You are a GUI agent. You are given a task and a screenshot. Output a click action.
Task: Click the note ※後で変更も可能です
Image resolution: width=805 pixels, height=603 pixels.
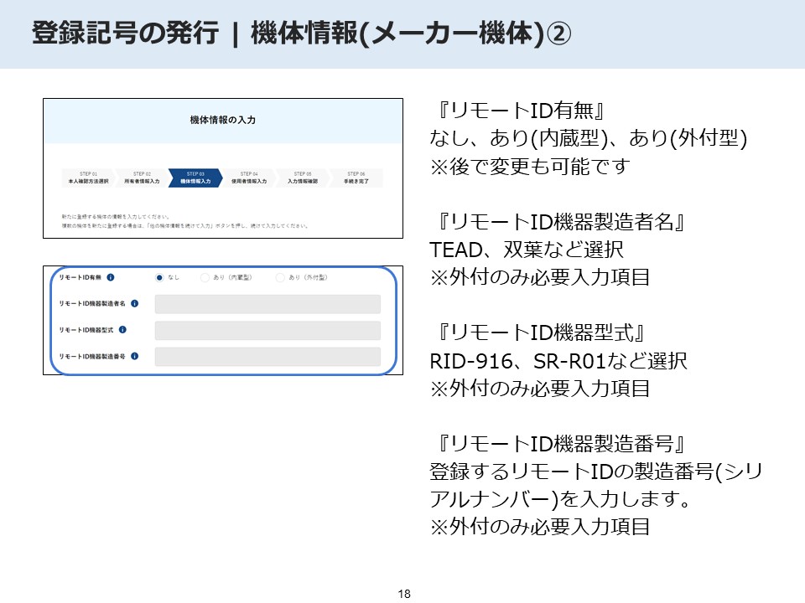pyautogui.click(x=530, y=166)
